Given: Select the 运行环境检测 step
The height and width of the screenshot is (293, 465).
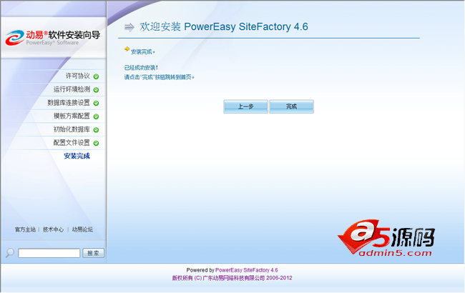Looking at the screenshot, I should point(72,89).
